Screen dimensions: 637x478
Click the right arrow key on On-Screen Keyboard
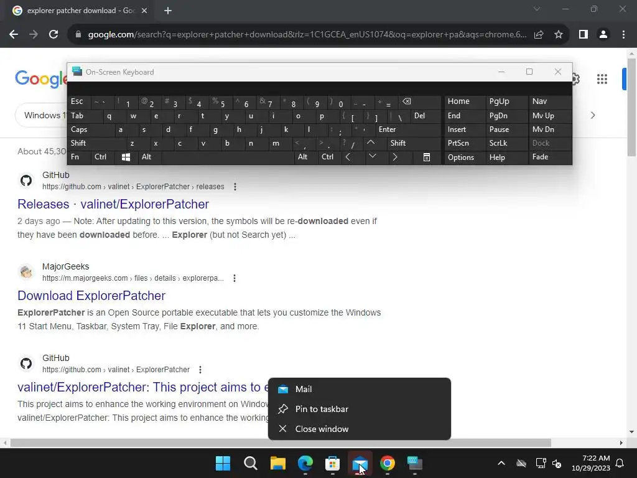click(x=395, y=157)
